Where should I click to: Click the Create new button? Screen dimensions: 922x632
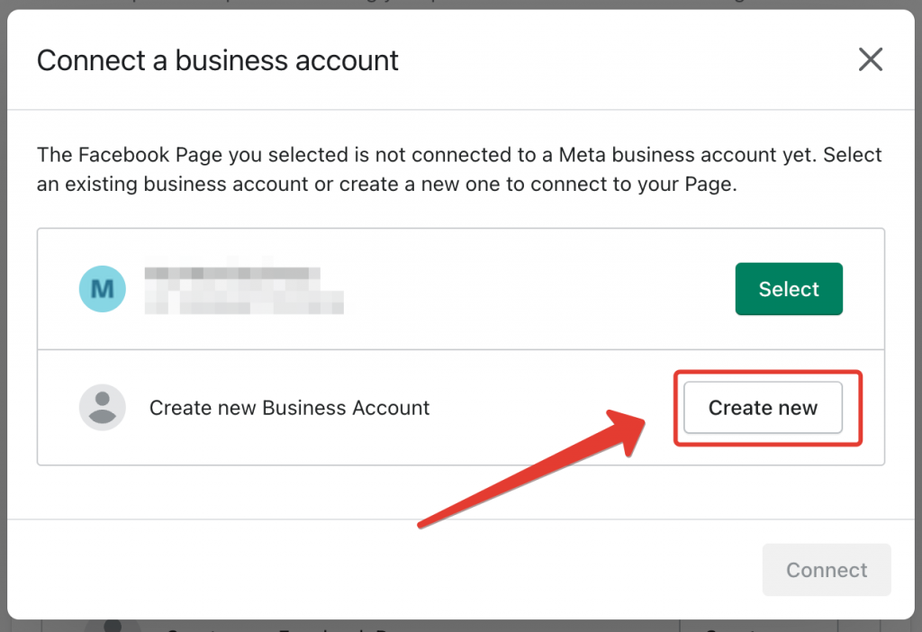pyautogui.click(x=763, y=408)
